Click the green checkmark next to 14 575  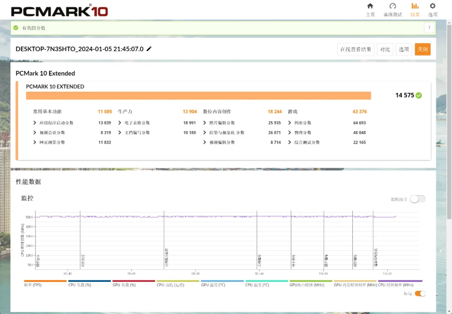419,95
